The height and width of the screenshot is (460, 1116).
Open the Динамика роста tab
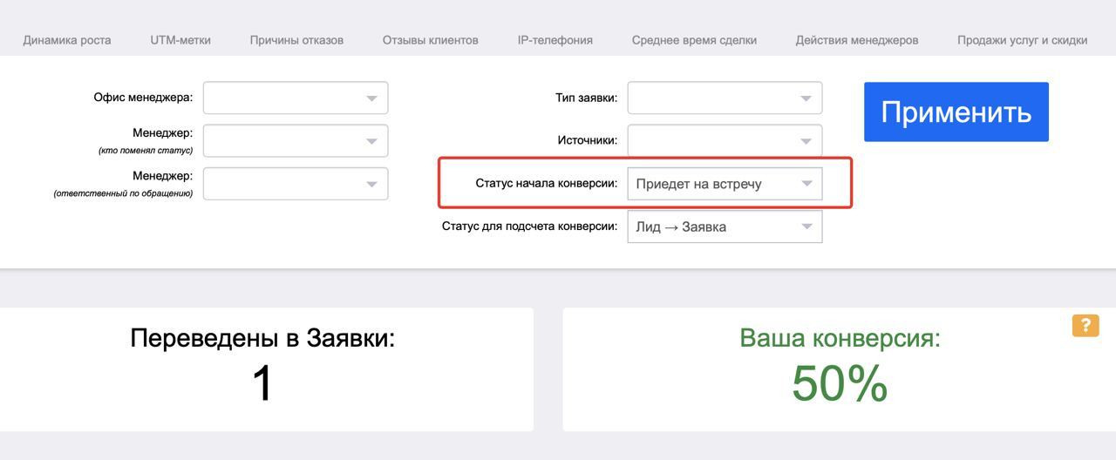pyautogui.click(x=67, y=40)
